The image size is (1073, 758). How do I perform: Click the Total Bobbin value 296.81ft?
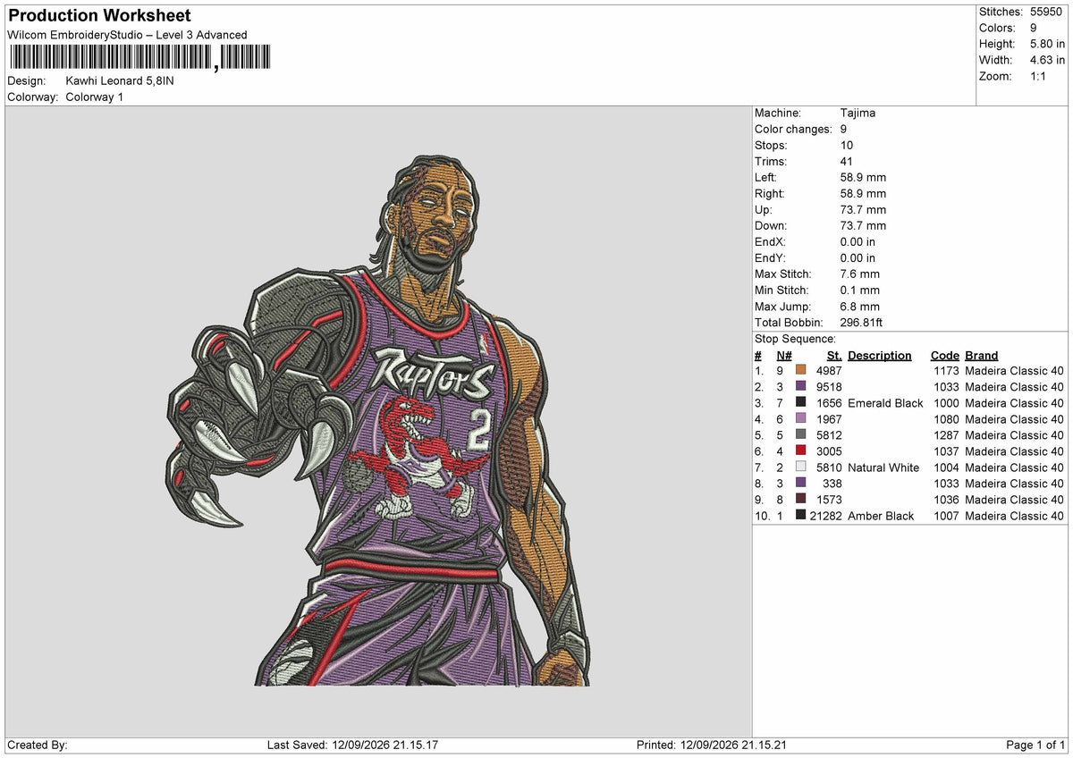(862, 322)
